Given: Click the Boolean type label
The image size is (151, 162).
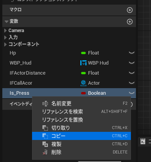Looking at the screenshot, I should point(97,93).
